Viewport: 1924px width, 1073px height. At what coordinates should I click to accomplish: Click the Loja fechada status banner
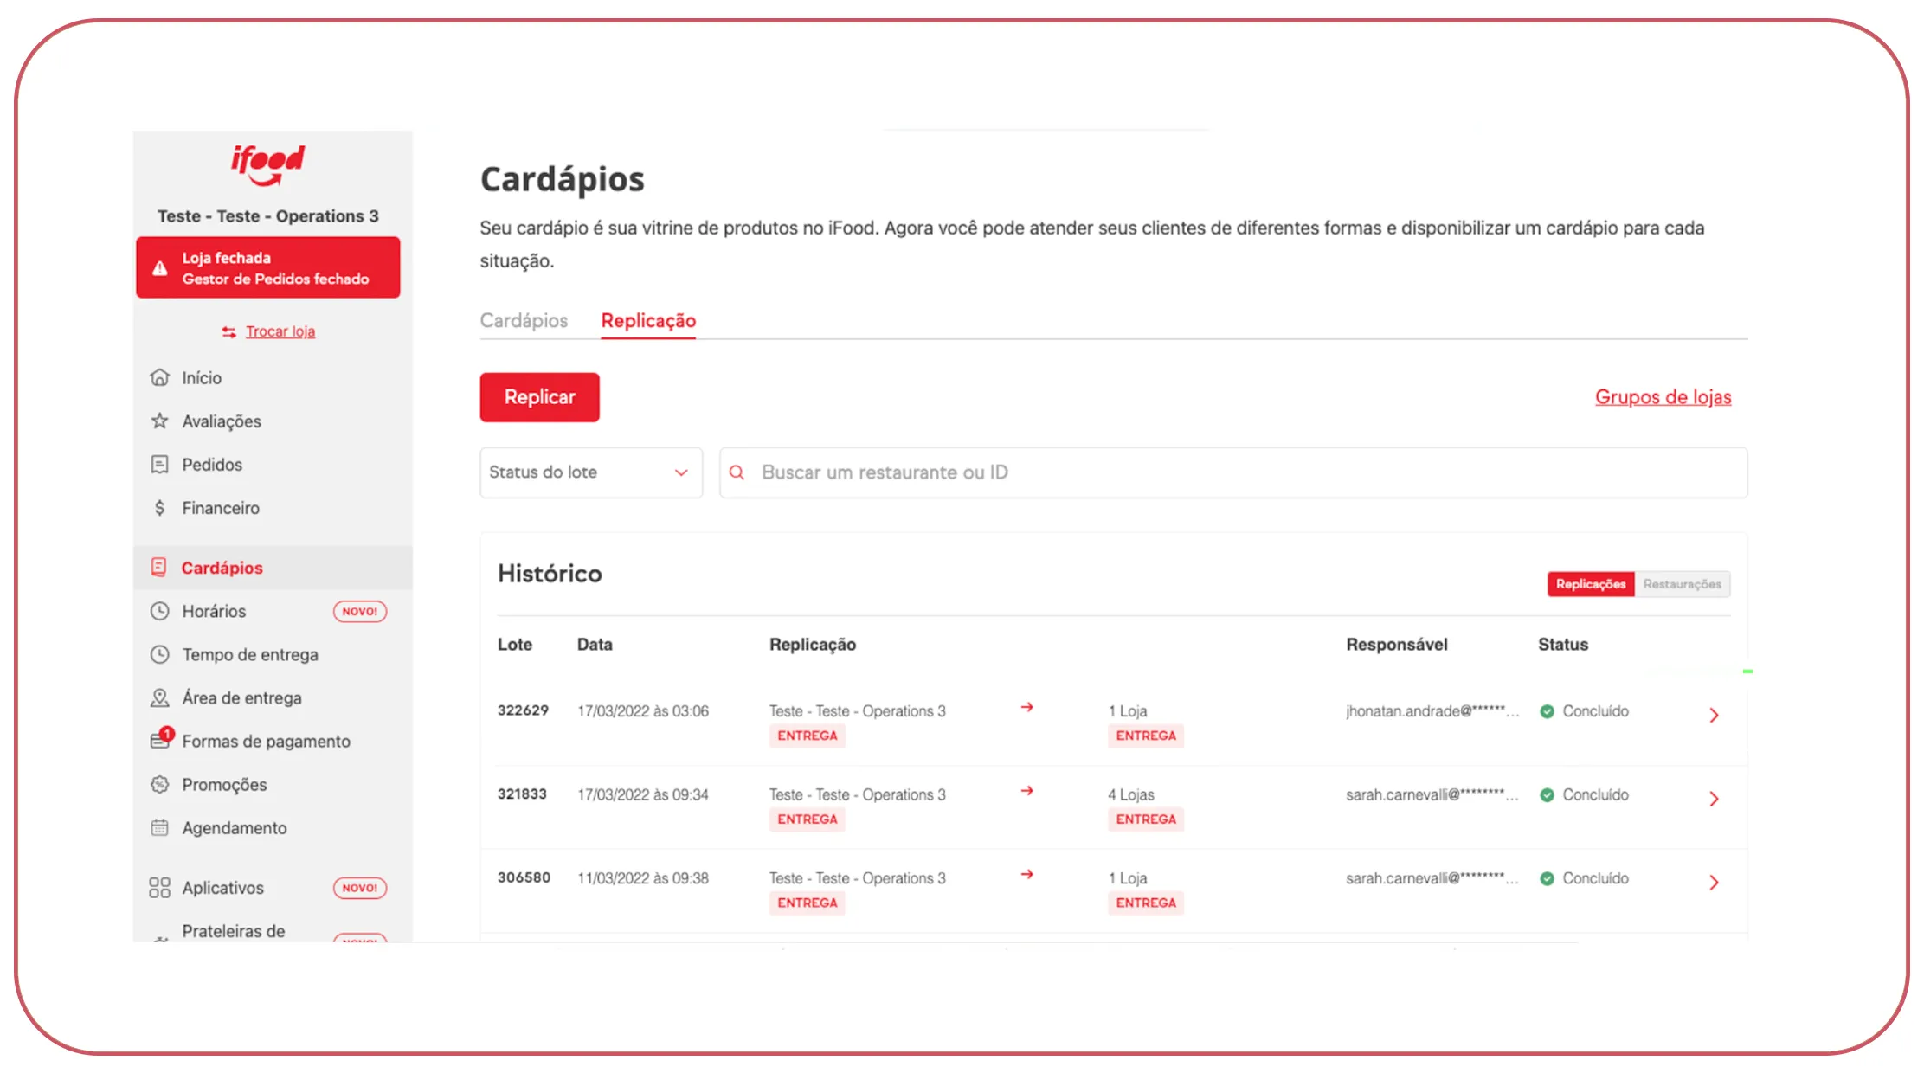coord(268,268)
